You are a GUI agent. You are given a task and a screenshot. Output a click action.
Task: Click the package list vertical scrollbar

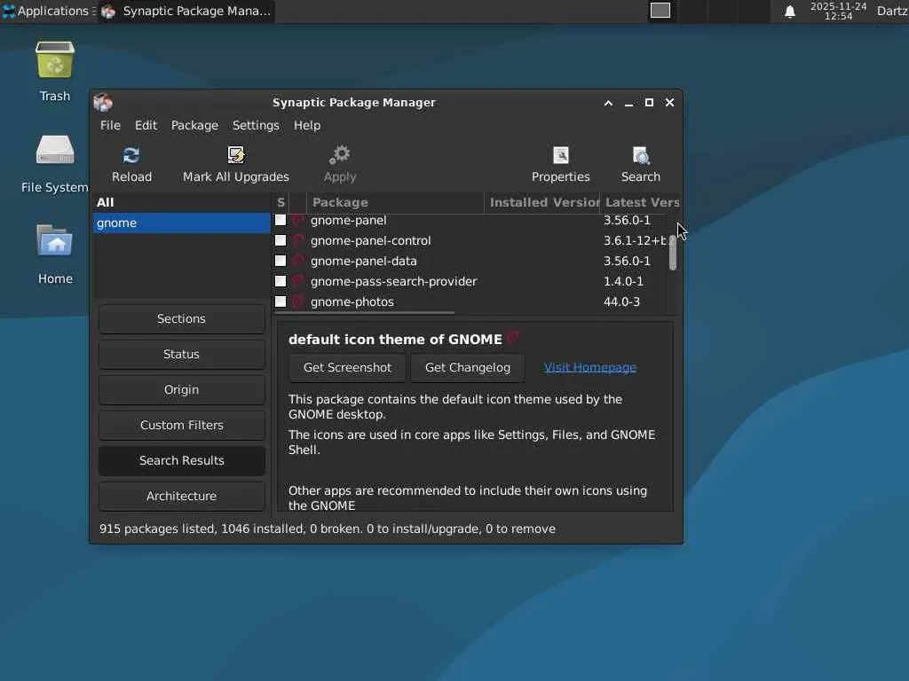[x=673, y=253]
